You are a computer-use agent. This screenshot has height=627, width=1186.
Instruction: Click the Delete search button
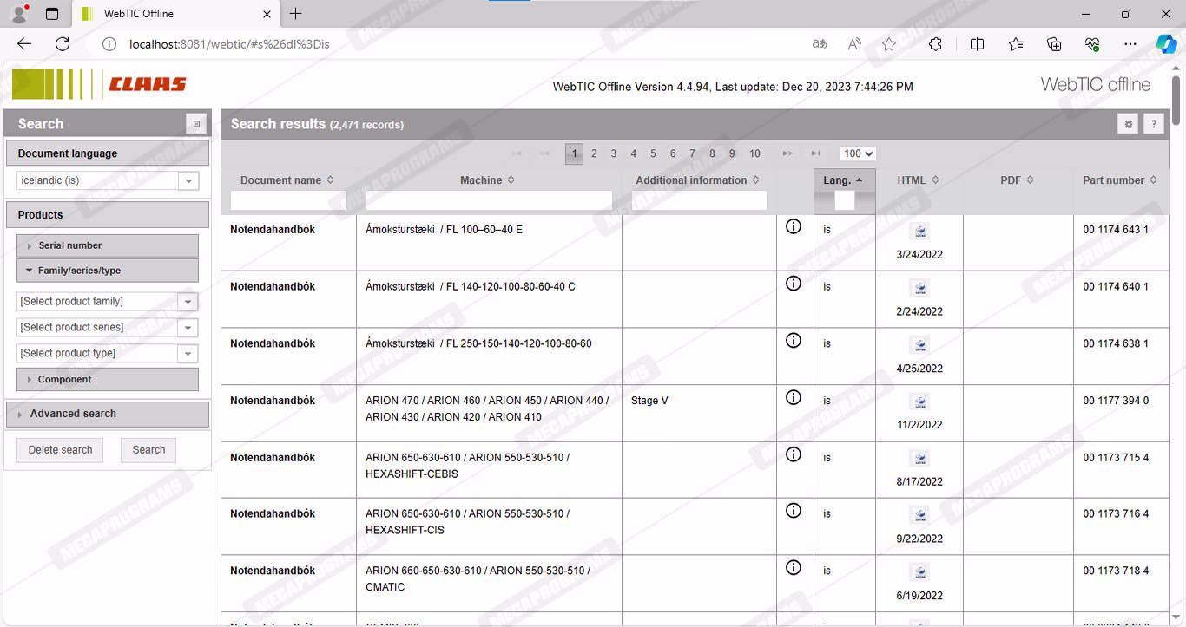click(x=60, y=449)
